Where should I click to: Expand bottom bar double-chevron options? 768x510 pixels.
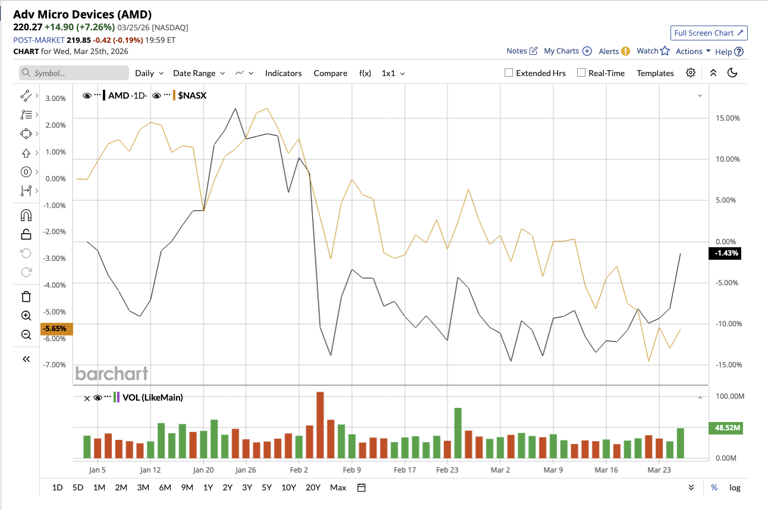[691, 487]
